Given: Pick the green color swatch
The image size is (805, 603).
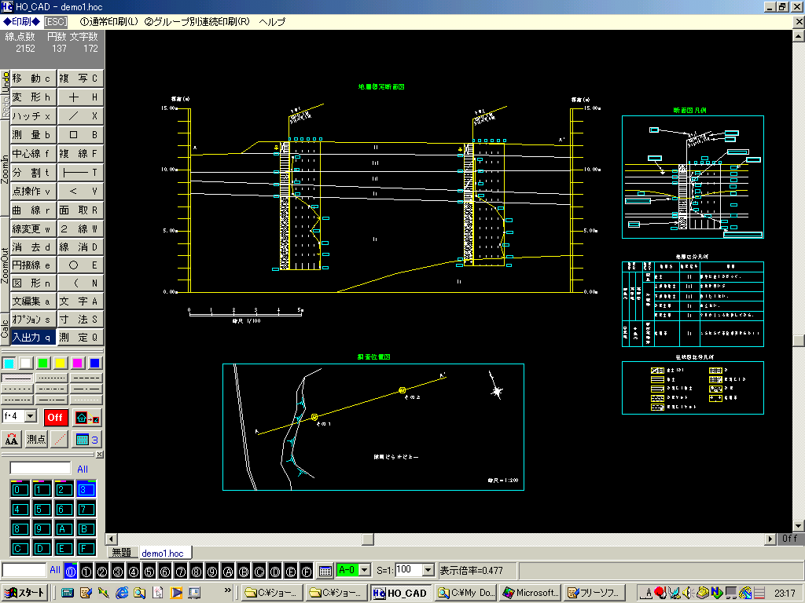Looking at the screenshot, I should coord(43,364).
